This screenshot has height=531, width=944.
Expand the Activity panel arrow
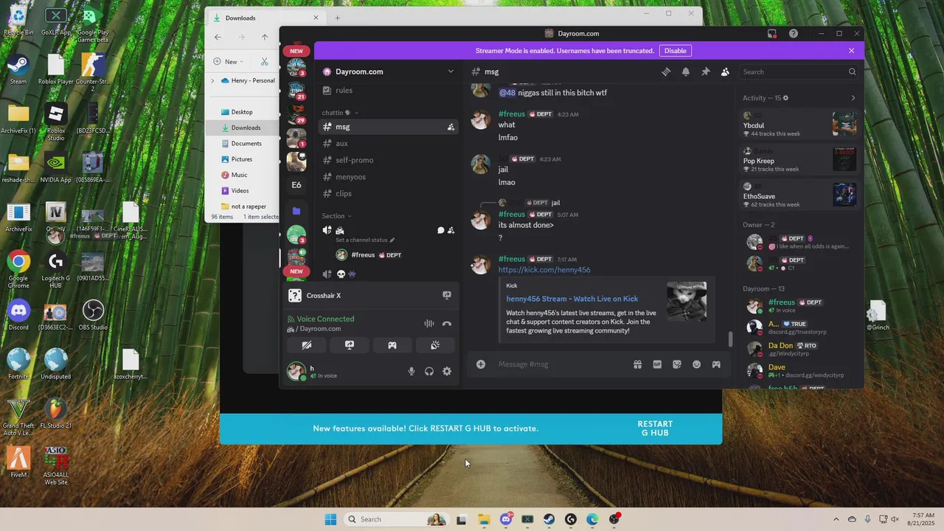click(853, 98)
